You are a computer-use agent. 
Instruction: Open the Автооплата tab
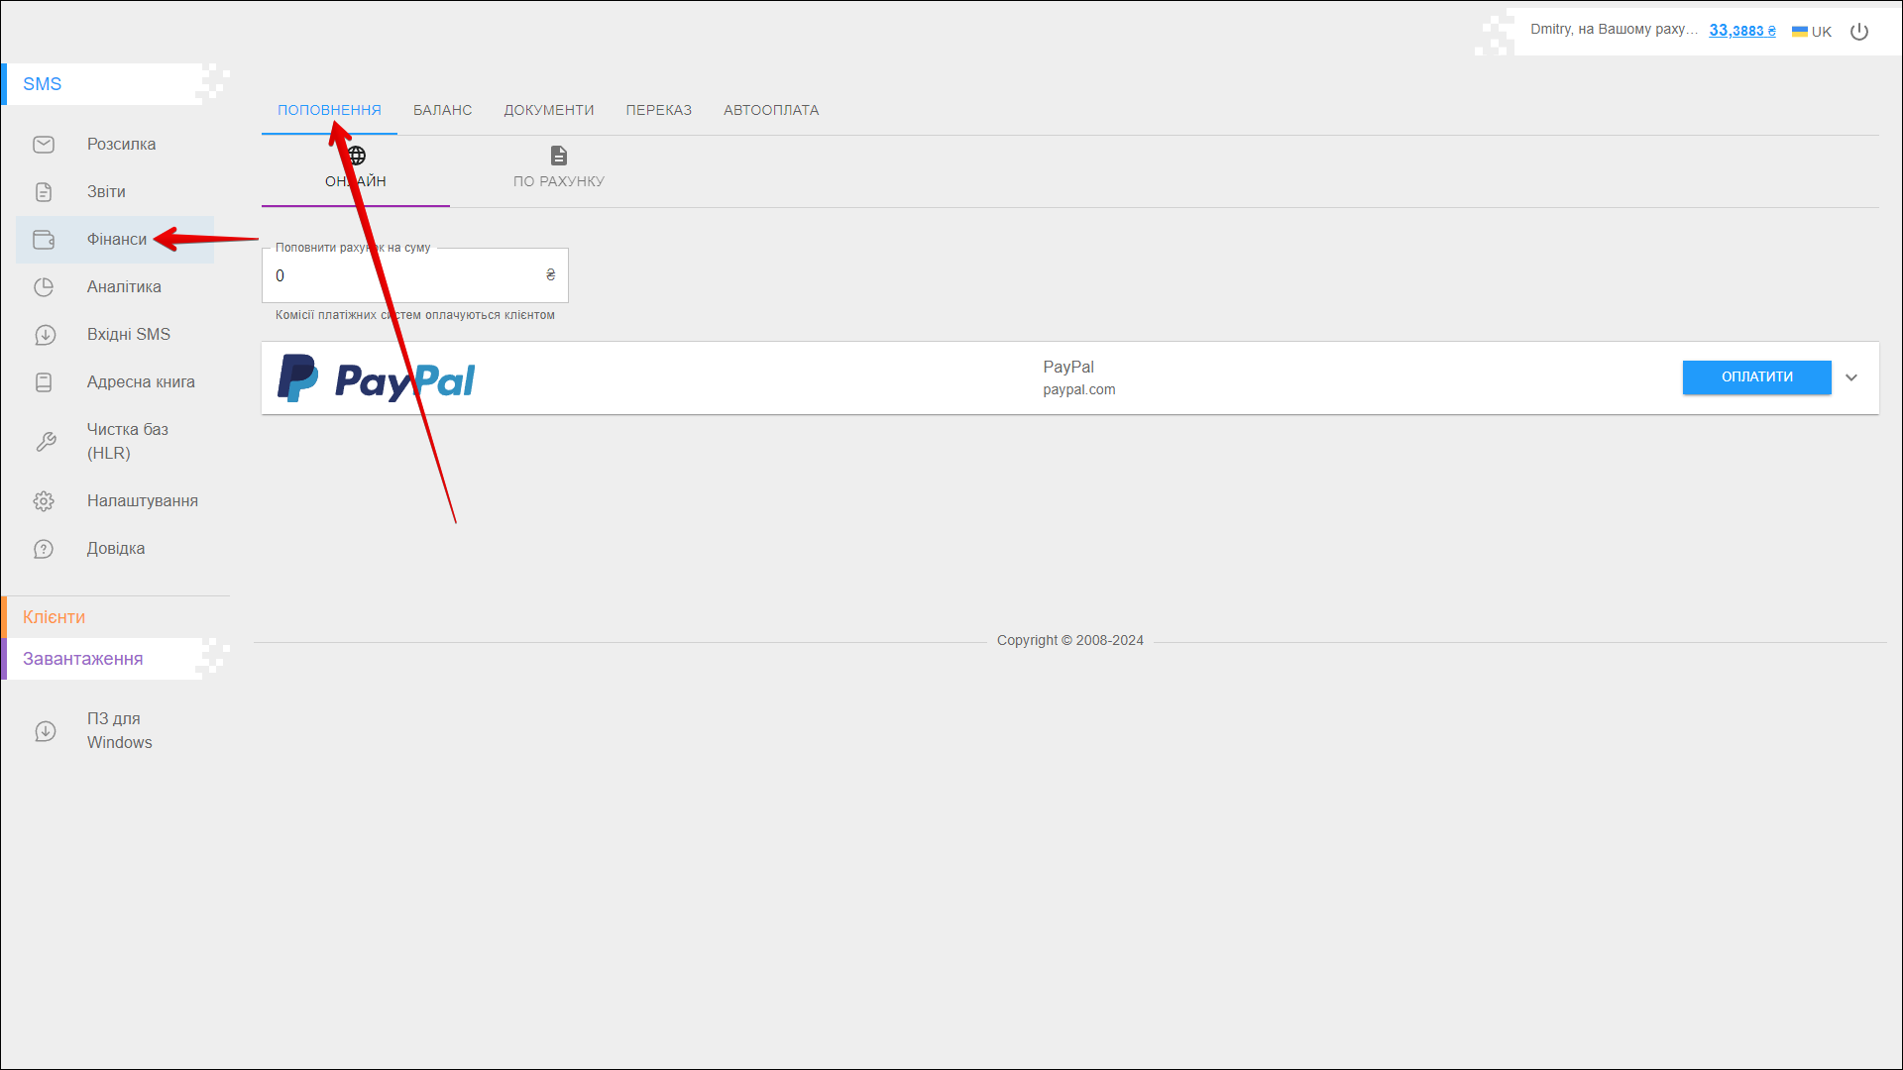[771, 110]
